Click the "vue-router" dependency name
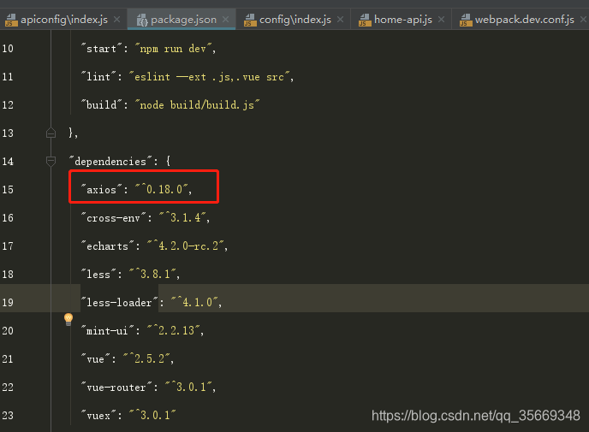This screenshot has height=432, width=589. click(116, 387)
